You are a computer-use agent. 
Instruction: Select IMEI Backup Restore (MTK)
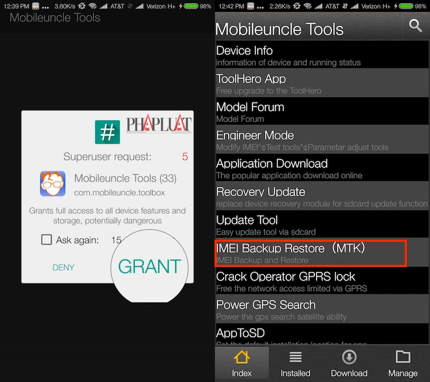pos(311,254)
